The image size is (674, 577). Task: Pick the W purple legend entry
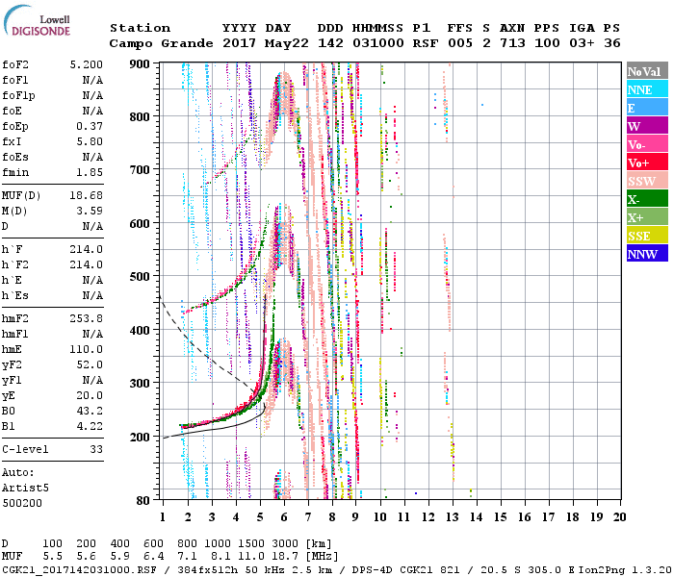point(646,126)
